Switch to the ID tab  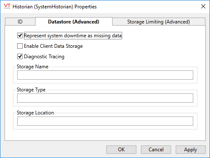pyautogui.click(x=20, y=22)
